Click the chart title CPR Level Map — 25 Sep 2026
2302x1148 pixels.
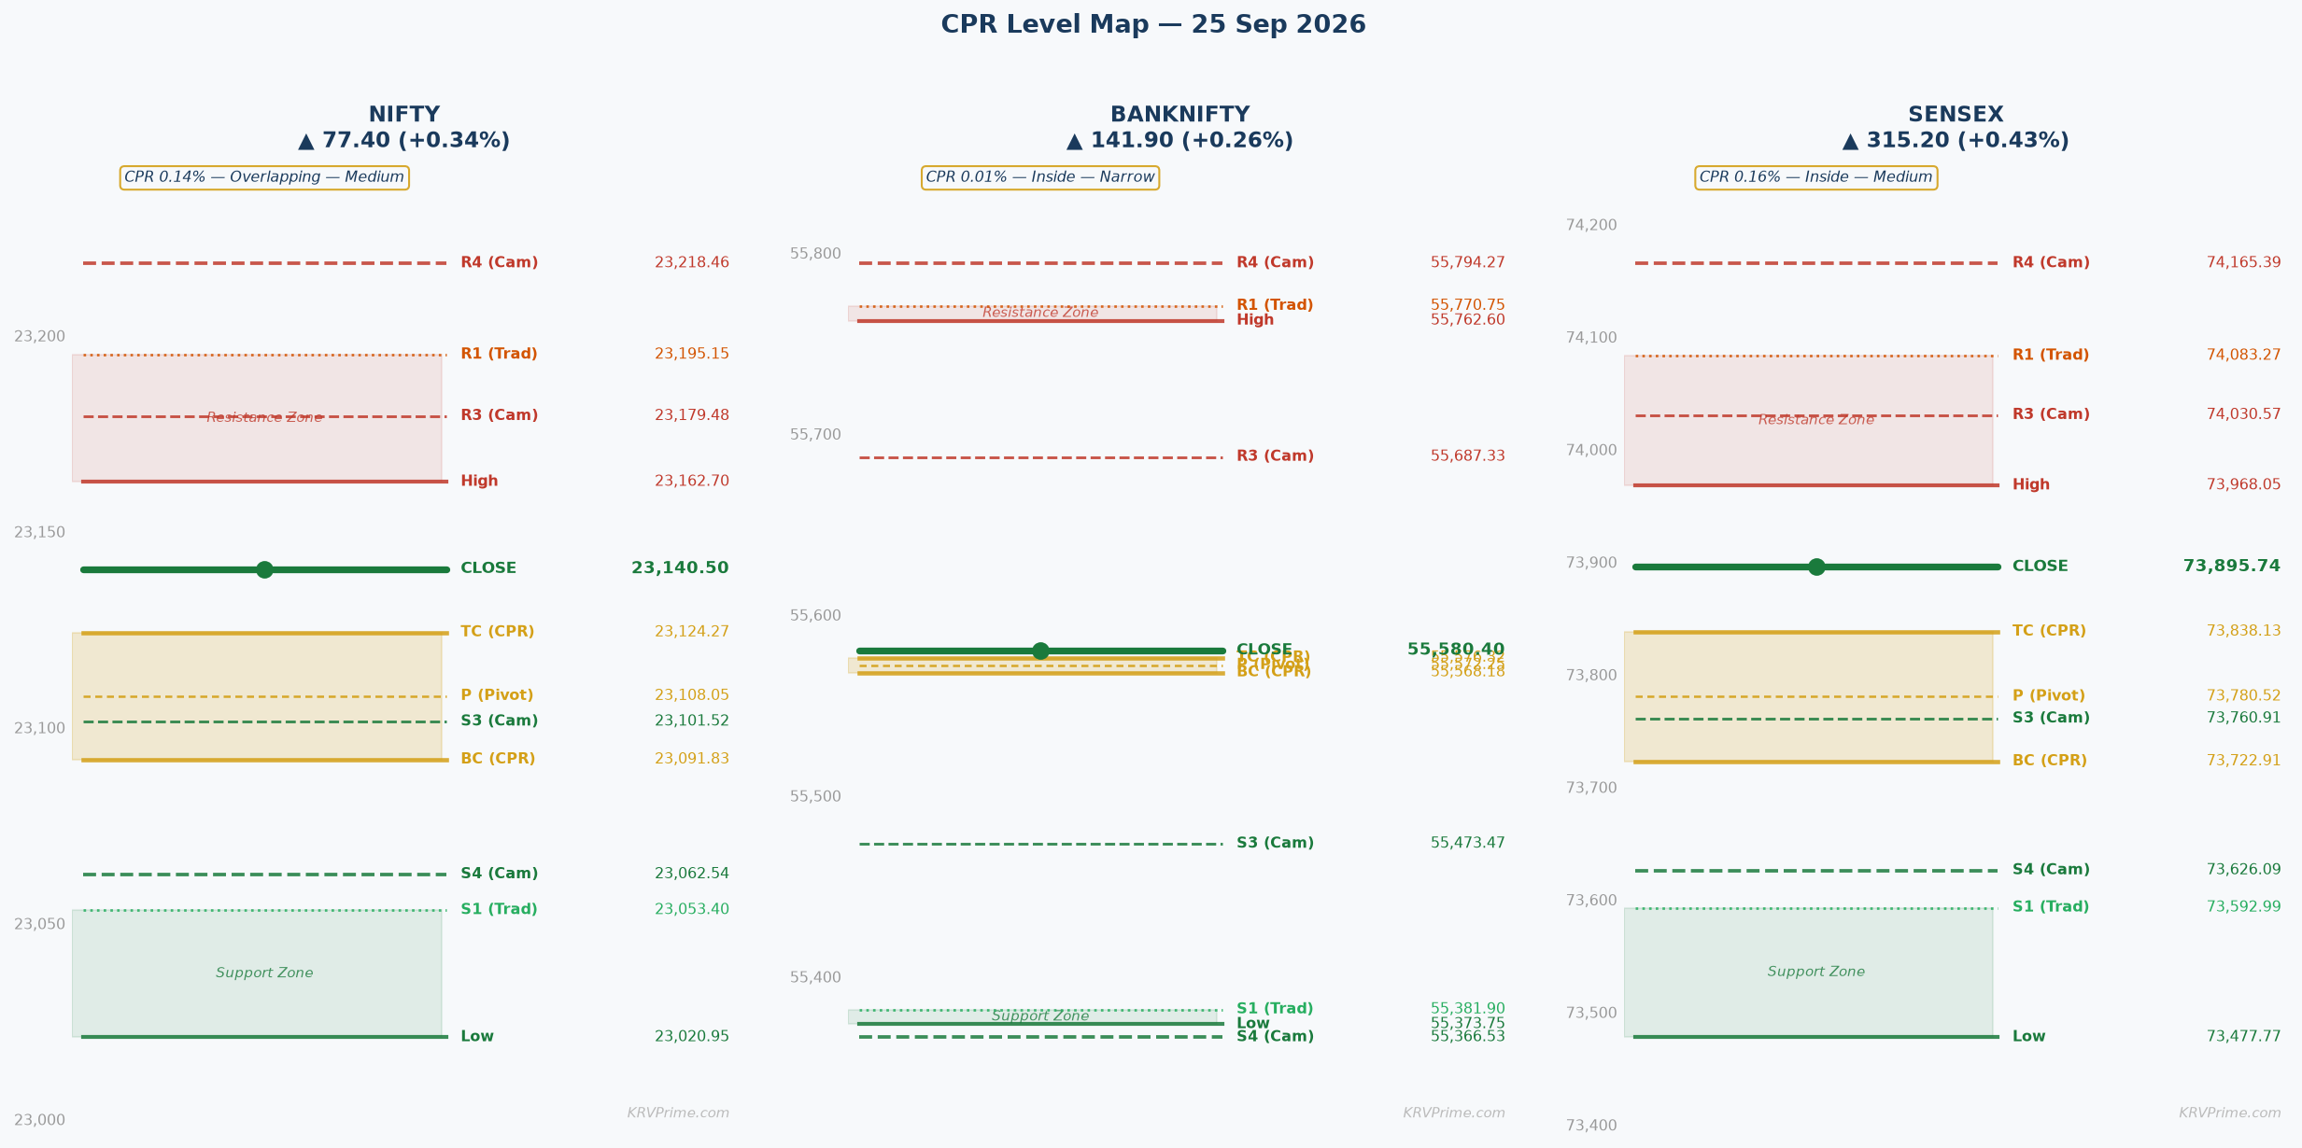coord(1152,25)
